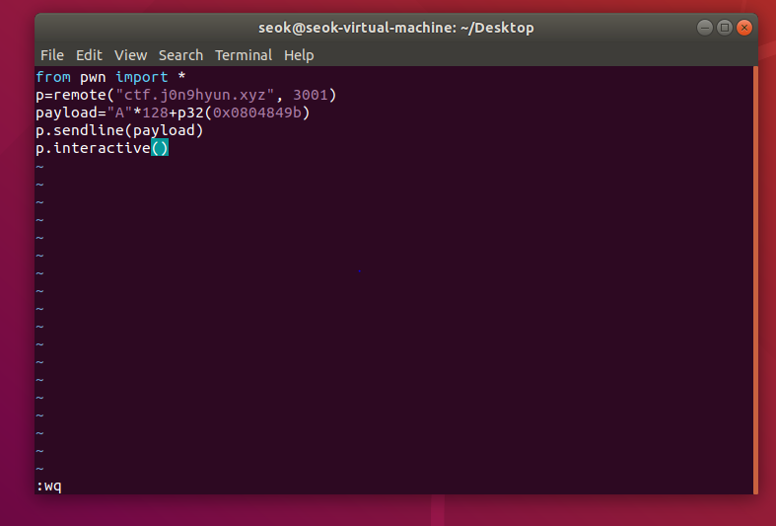Open the Edit menu
776x526 pixels.
click(x=89, y=55)
